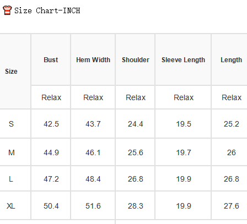The image size is (247, 224).
Task: Click the Size Chart-INCH heading text
Action: (x=47, y=10)
